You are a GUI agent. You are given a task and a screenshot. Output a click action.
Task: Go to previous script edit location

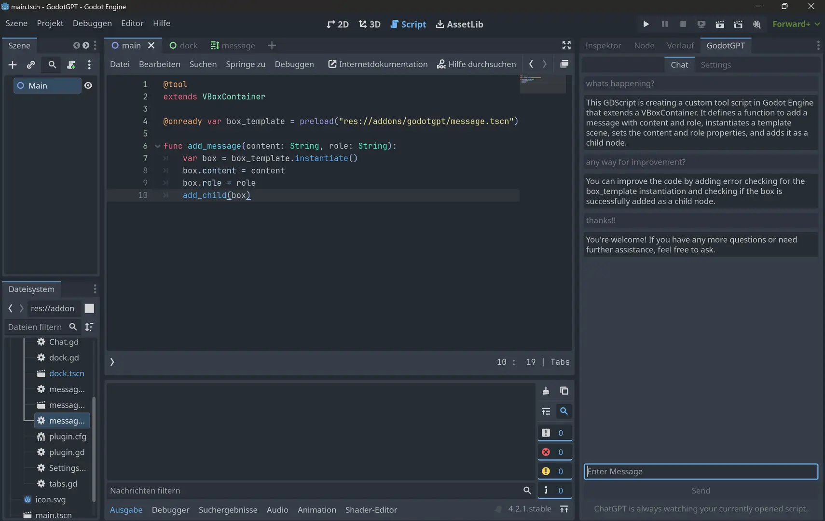click(531, 64)
